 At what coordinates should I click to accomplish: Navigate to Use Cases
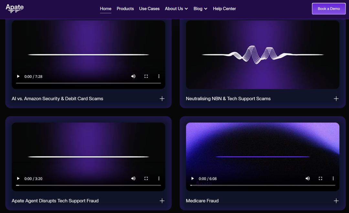149,9
